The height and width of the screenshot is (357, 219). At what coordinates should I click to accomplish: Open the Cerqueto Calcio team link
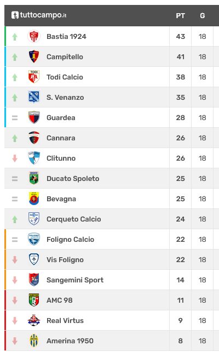click(x=74, y=219)
